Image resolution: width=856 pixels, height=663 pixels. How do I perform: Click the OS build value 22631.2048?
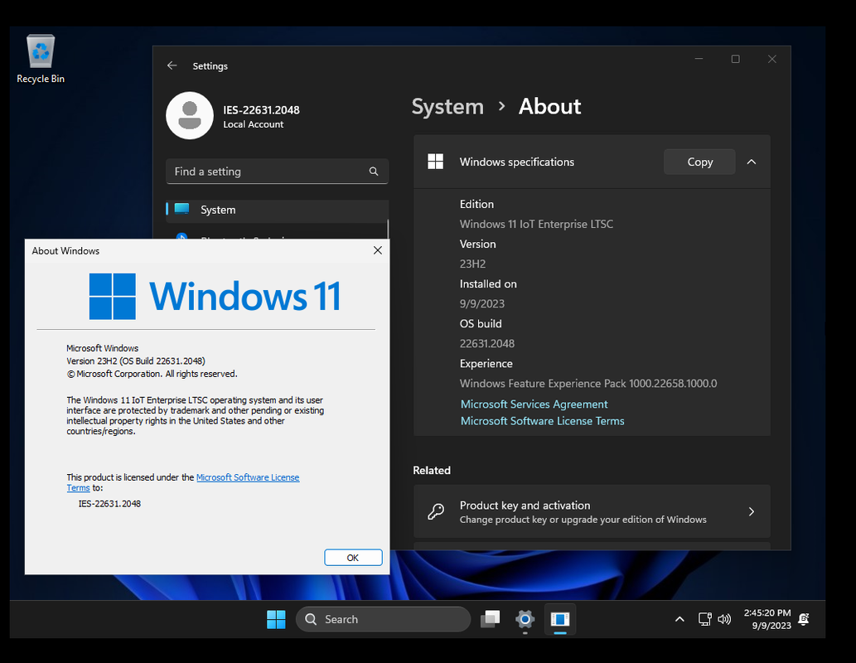(x=487, y=343)
